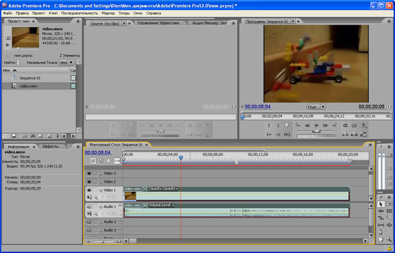395x253 pixels.
Task: Select the Razor tool
Action: point(389,218)
